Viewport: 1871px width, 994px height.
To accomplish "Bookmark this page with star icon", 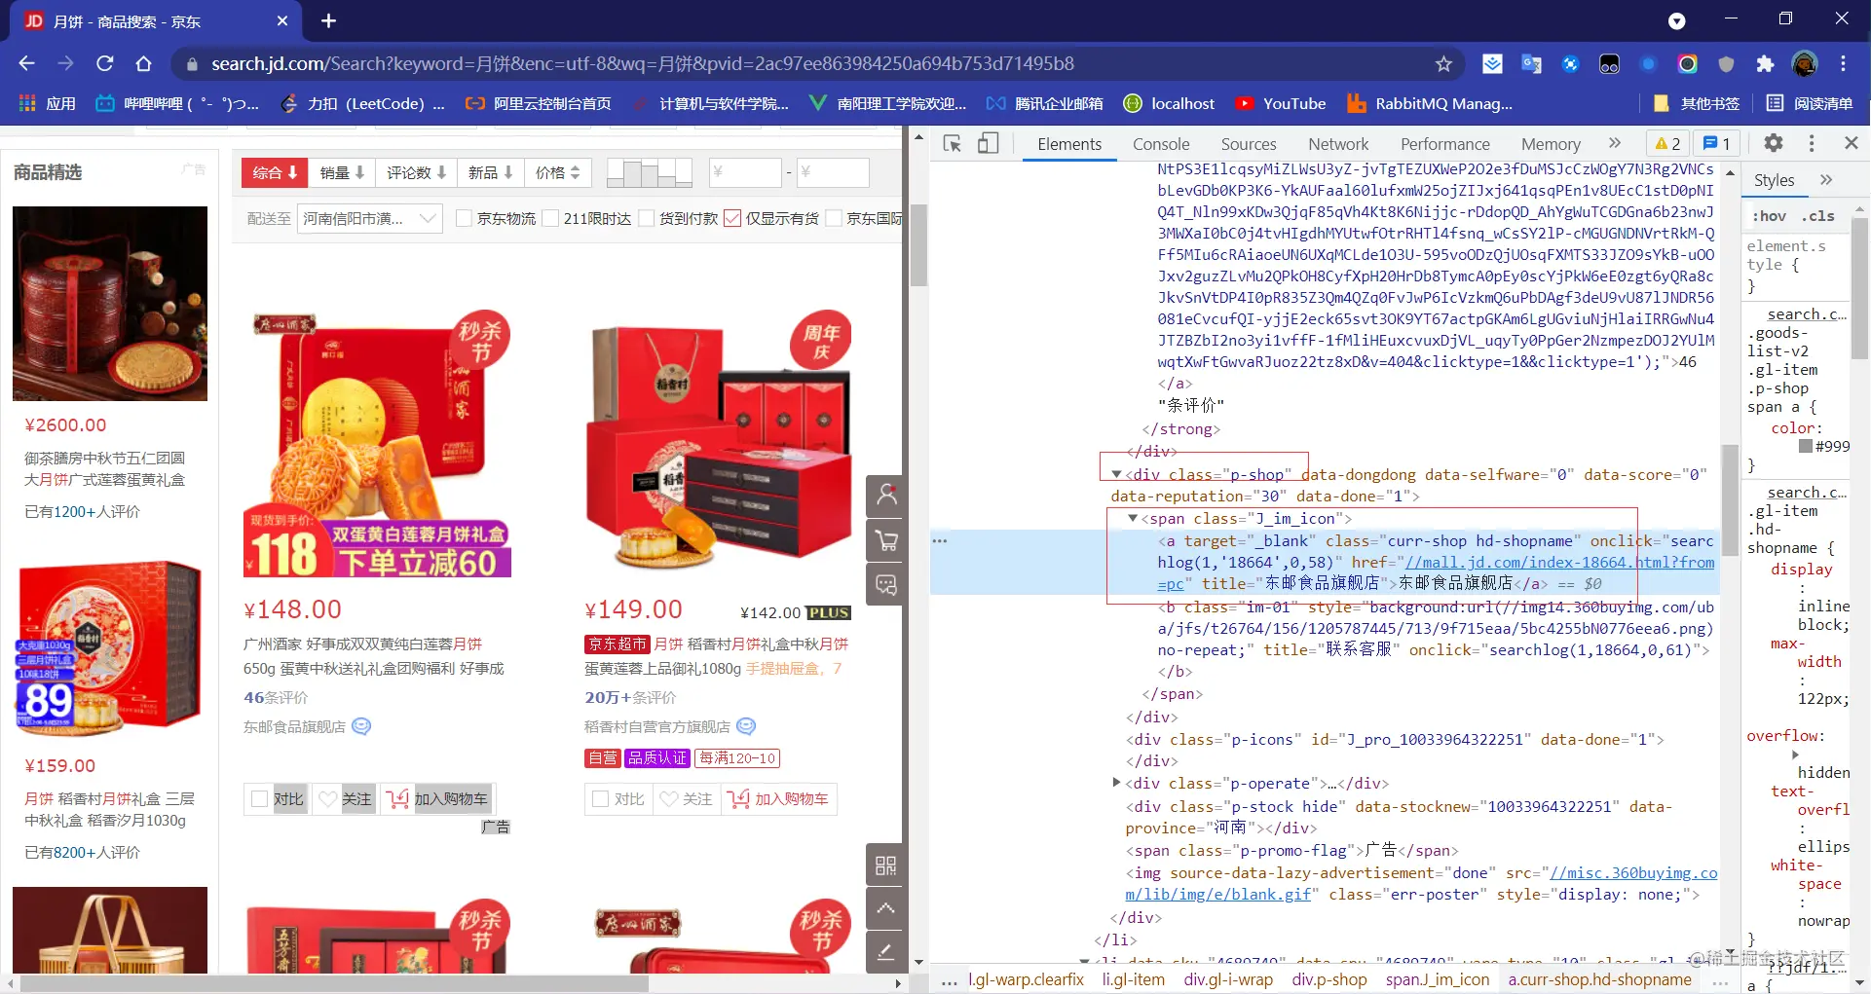I will click(1443, 64).
